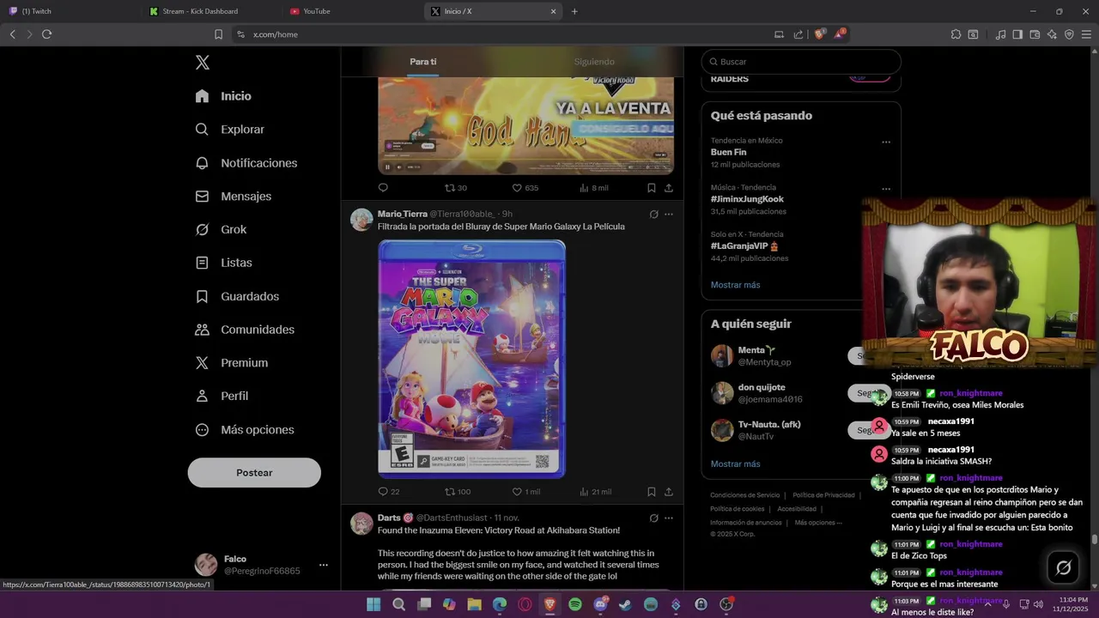This screenshot has height=618, width=1099.
Task: Reload the x.com page
Action: coord(46,34)
